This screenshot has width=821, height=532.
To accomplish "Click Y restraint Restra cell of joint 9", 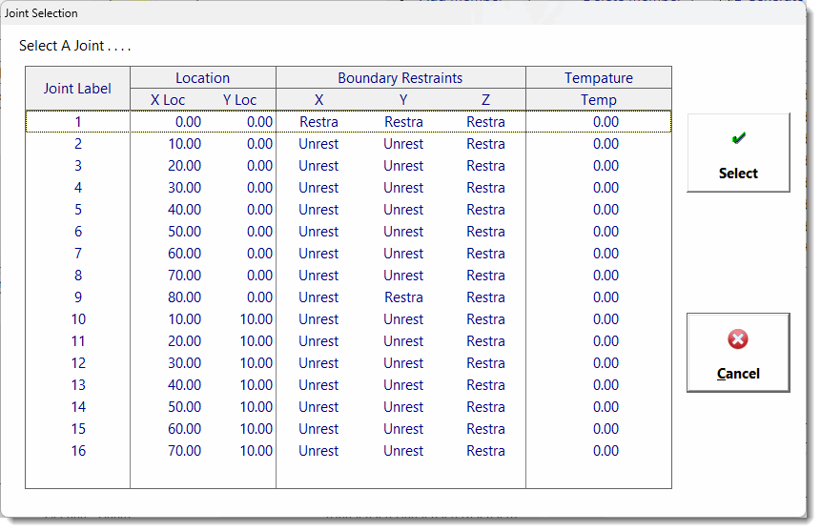I will pos(403,297).
